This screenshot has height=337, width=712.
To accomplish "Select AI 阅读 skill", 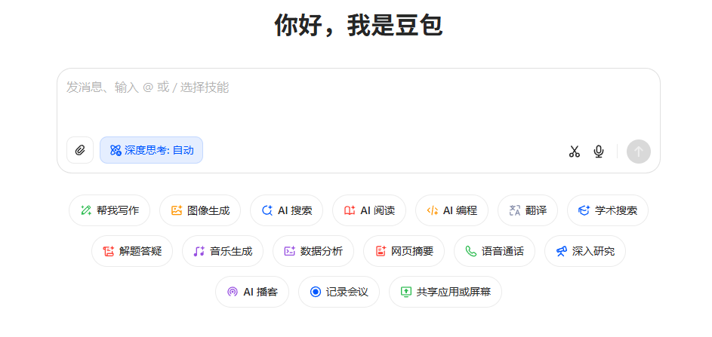I will click(369, 210).
